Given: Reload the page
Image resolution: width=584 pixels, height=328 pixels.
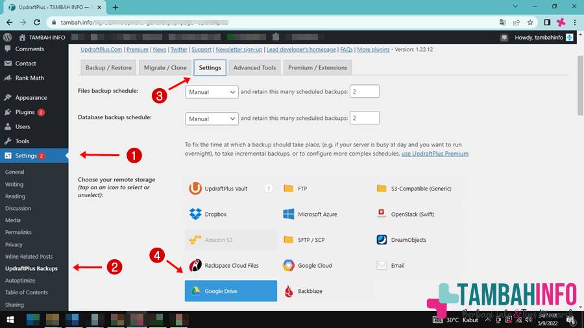Looking at the screenshot, I should pos(37,22).
